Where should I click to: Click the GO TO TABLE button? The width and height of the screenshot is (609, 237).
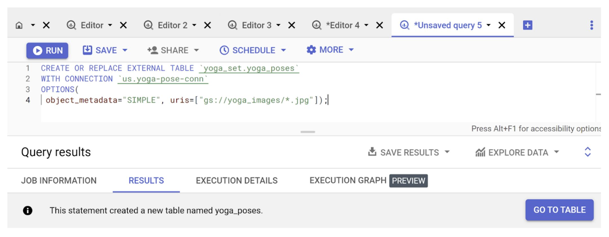559,210
